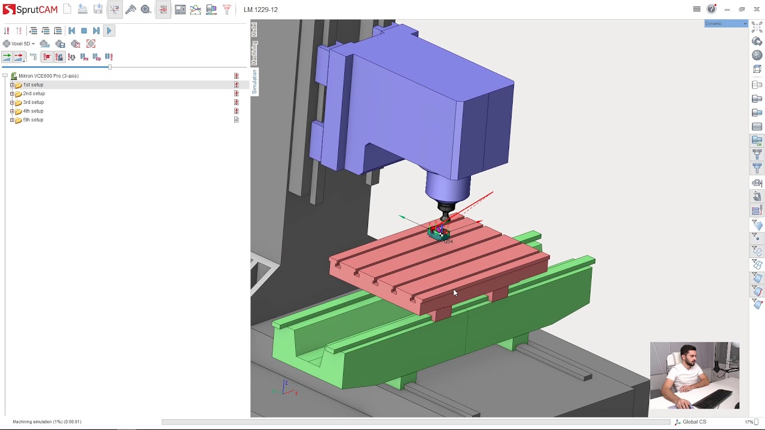Toggle pause at M-code option

(x=84, y=57)
